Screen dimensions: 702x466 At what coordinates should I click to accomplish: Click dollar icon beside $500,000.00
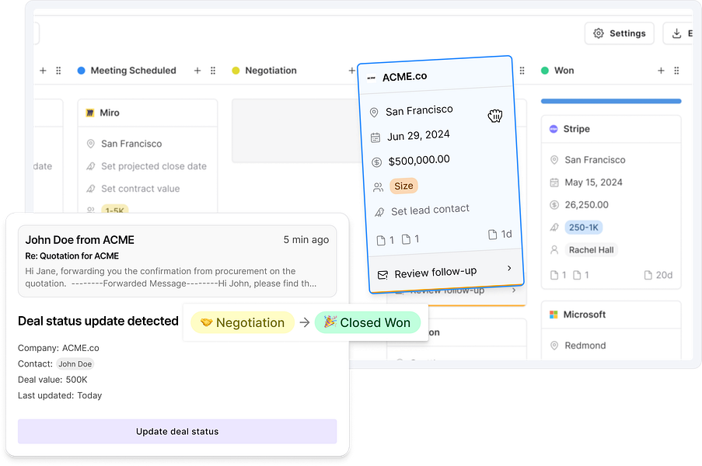[377, 162]
